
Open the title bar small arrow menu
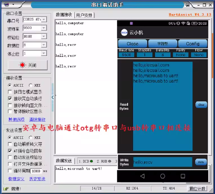(x=13, y=4)
